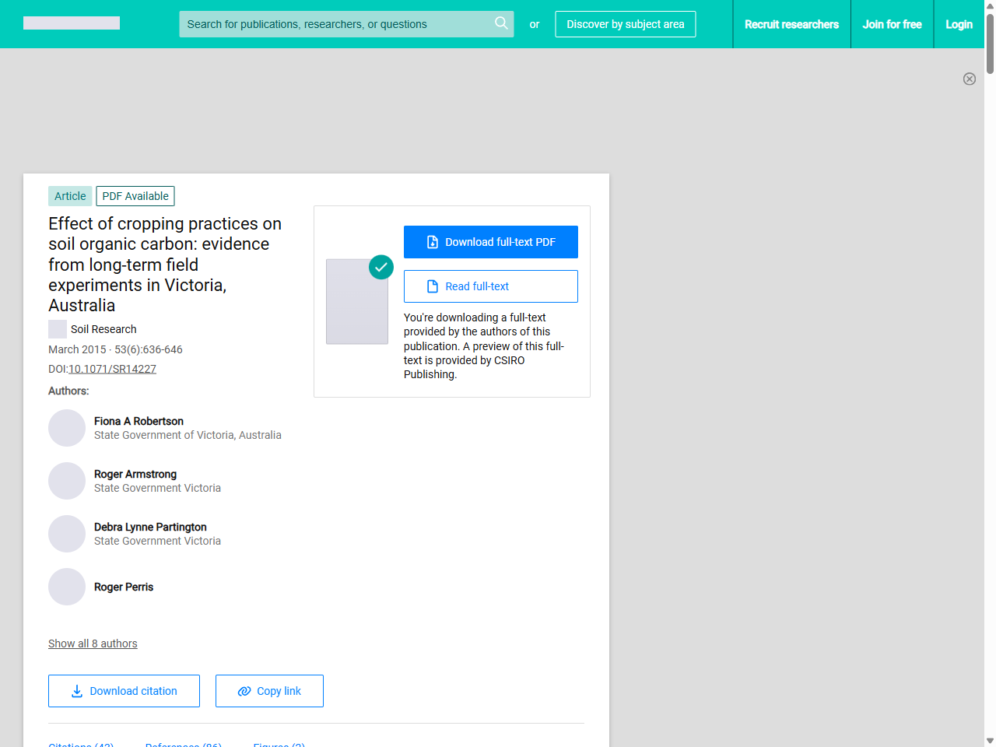Click Fiona A Robertson's avatar
The image size is (996, 747).
coord(67,428)
